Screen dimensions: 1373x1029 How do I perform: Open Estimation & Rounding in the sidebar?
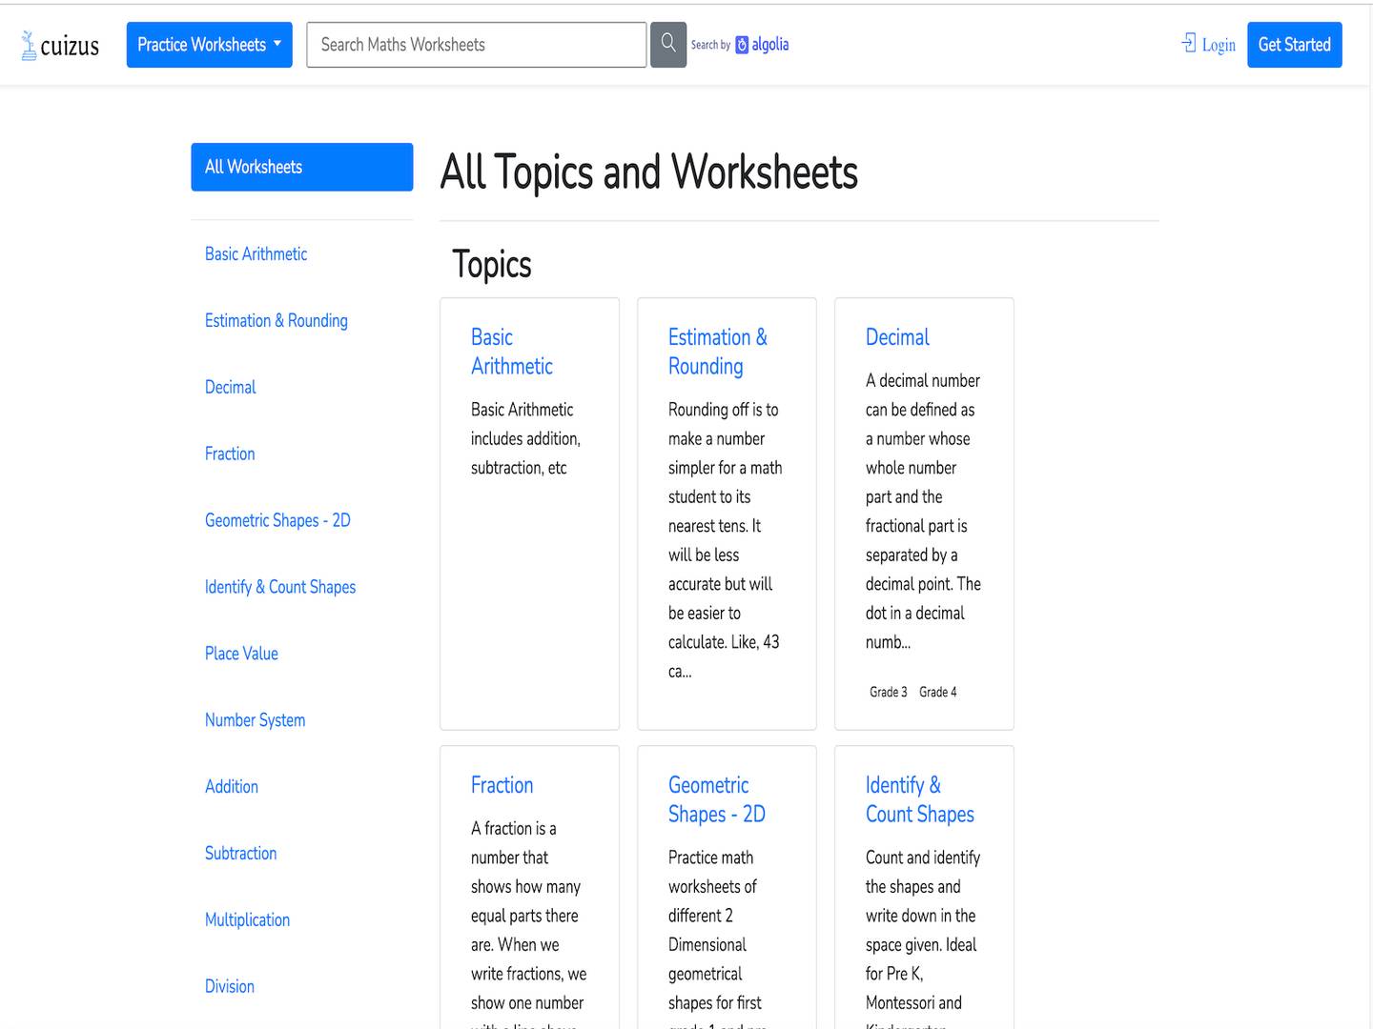(x=276, y=321)
